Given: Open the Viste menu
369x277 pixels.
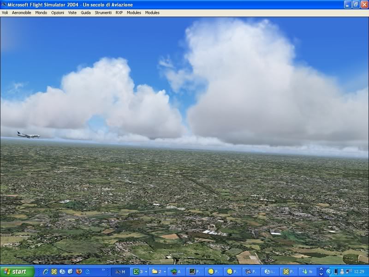Looking at the screenshot, I should [x=72, y=13].
